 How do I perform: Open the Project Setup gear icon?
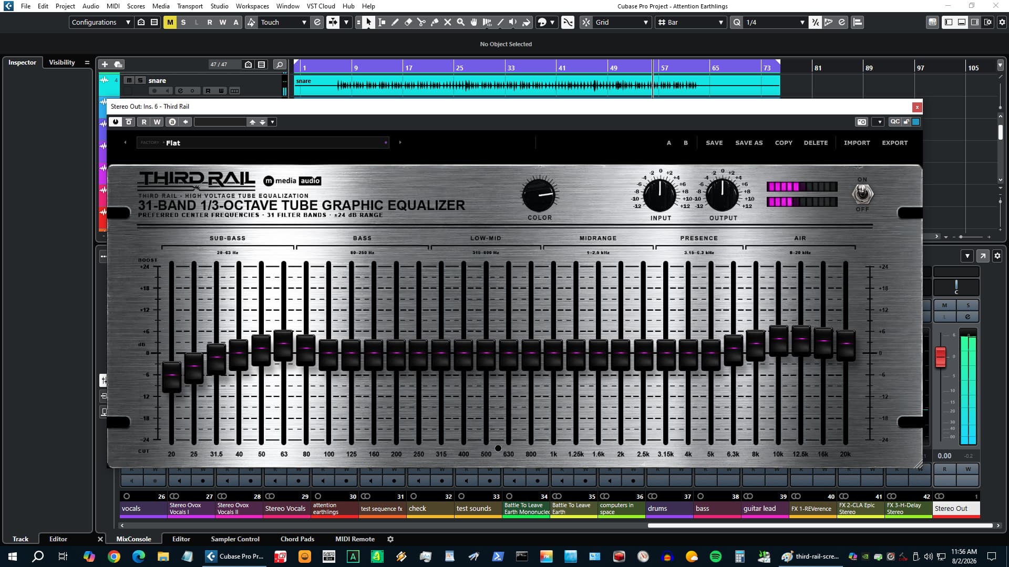1002,22
